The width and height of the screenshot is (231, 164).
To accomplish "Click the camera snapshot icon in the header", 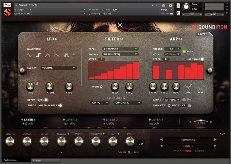I will tap(163, 5).
